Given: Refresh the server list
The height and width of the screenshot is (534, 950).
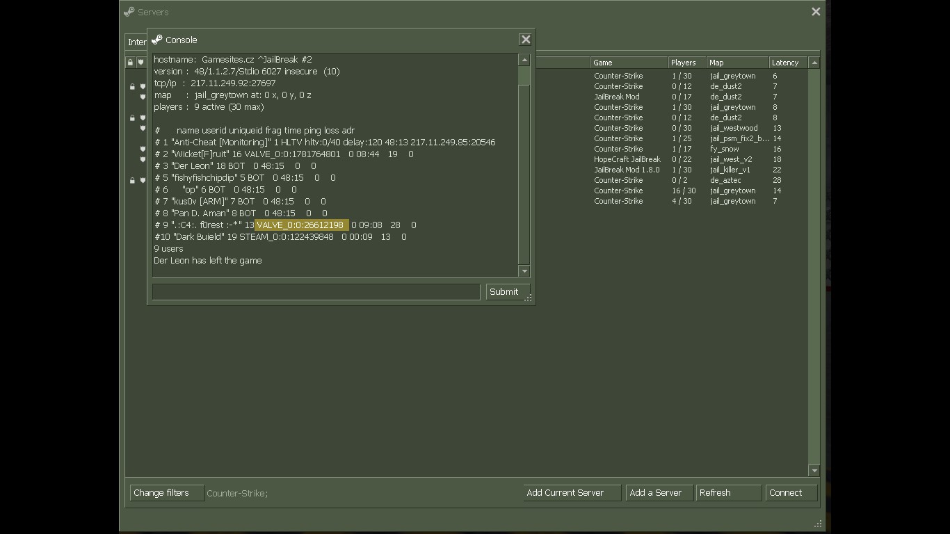Looking at the screenshot, I should (x=729, y=493).
